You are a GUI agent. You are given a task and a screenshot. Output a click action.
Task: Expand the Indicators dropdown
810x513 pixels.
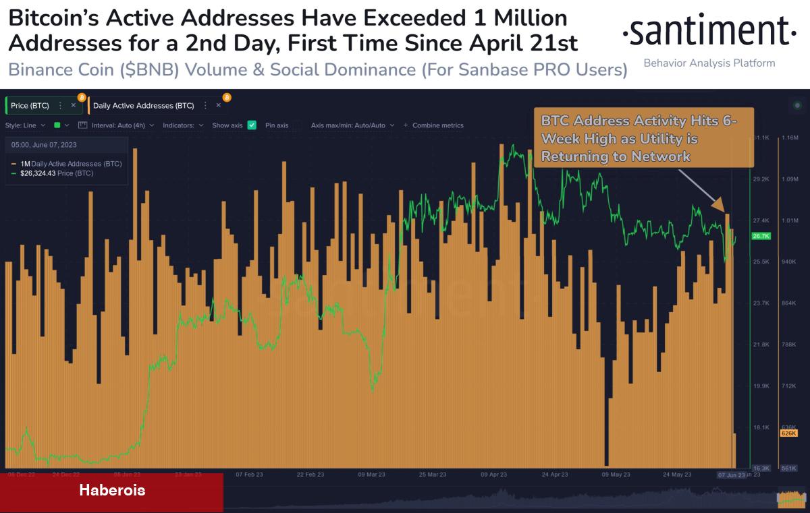tap(183, 125)
